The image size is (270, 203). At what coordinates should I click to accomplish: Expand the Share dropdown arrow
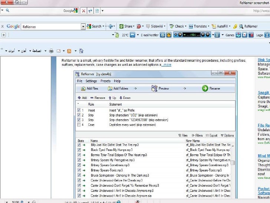click(134, 26)
